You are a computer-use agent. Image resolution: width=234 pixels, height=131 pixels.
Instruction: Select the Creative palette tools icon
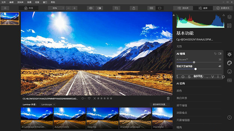(x=229, y=63)
